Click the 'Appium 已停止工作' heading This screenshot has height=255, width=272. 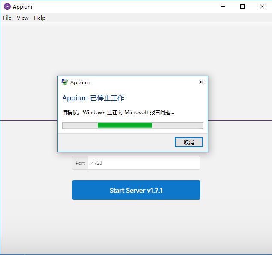(93, 98)
